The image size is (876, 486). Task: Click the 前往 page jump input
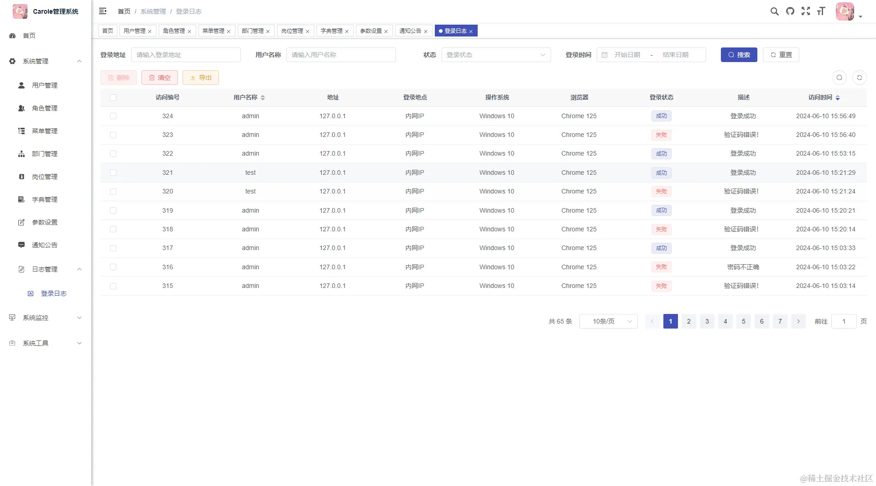click(x=844, y=321)
